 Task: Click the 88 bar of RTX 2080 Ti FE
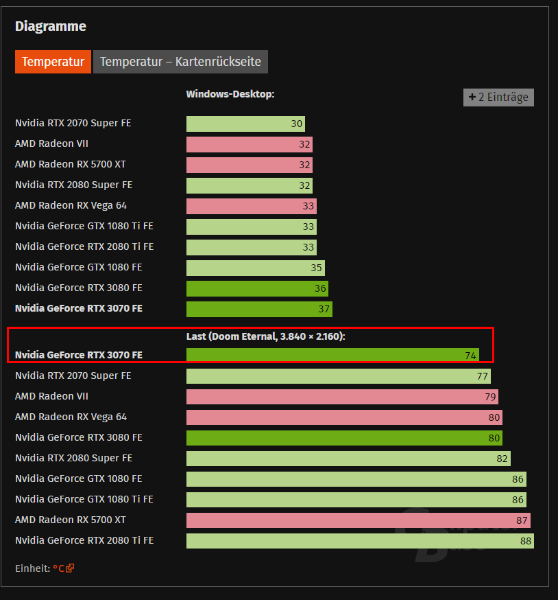tap(360, 542)
